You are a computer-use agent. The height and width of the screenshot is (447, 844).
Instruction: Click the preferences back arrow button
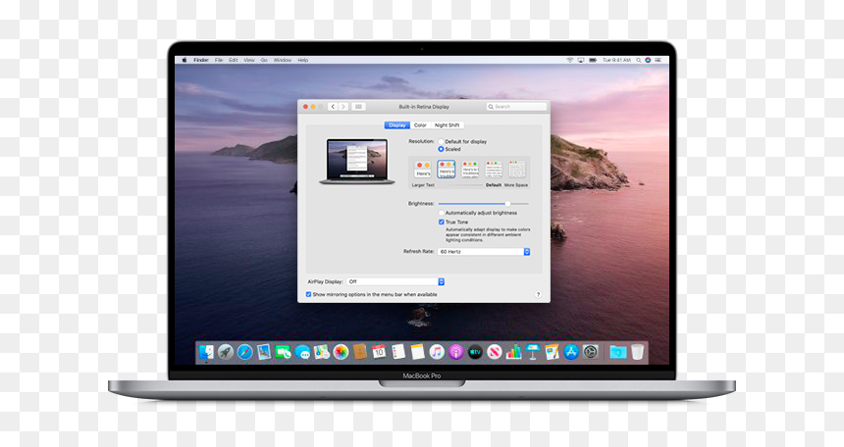coord(333,107)
